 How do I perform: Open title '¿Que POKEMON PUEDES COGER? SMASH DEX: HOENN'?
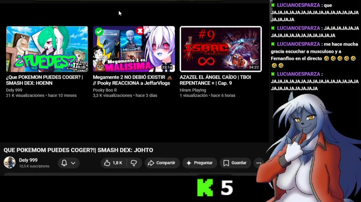[44, 80]
